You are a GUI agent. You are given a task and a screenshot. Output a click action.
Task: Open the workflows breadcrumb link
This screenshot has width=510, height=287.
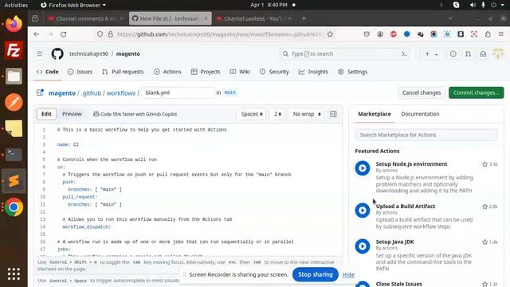121,93
